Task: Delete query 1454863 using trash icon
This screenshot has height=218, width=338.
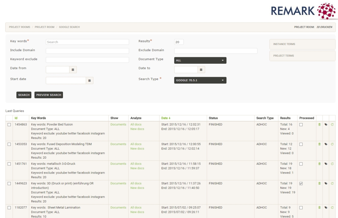Action: click(x=319, y=125)
